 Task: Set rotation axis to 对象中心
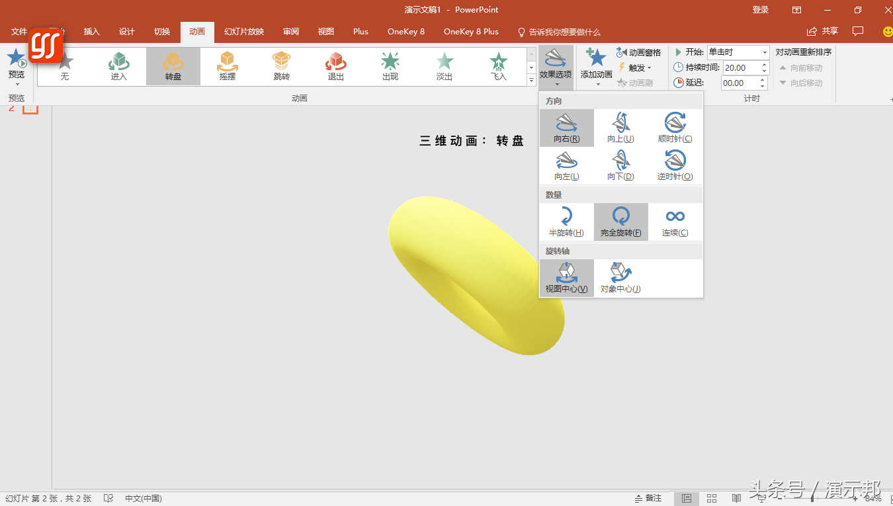click(x=621, y=278)
